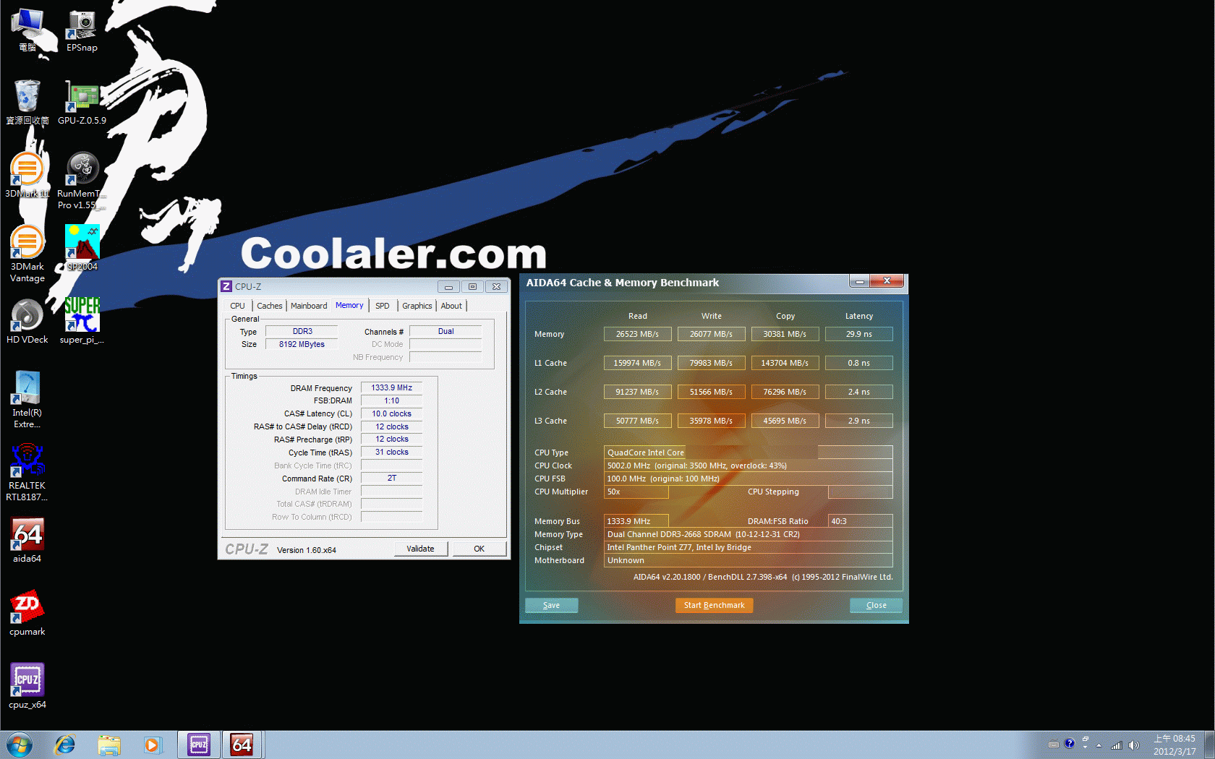Image resolution: width=1215 pixels, height=759 pixels.
Task: Click the DRAM Frequency 1333.9 MHz field
Action: (x=391, y=388)
